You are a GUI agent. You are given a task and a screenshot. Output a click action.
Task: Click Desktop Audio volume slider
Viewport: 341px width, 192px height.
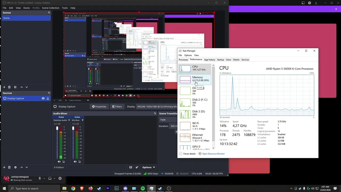pos(57,143)
